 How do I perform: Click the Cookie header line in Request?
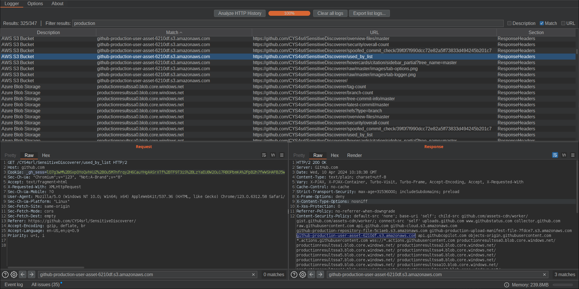point(146,172)
